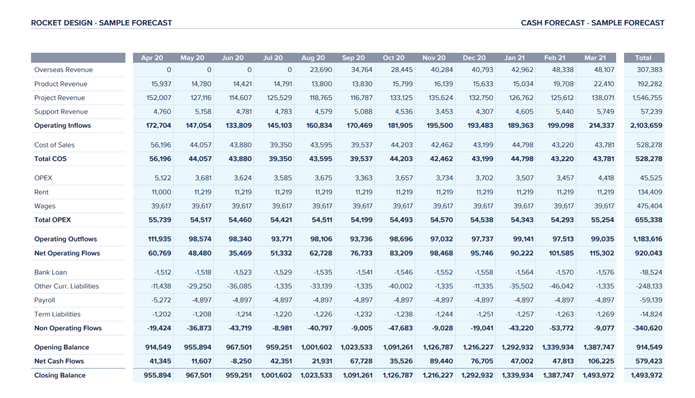
Task: Select the Dec 20 column header
Action: tap(474, 57)
